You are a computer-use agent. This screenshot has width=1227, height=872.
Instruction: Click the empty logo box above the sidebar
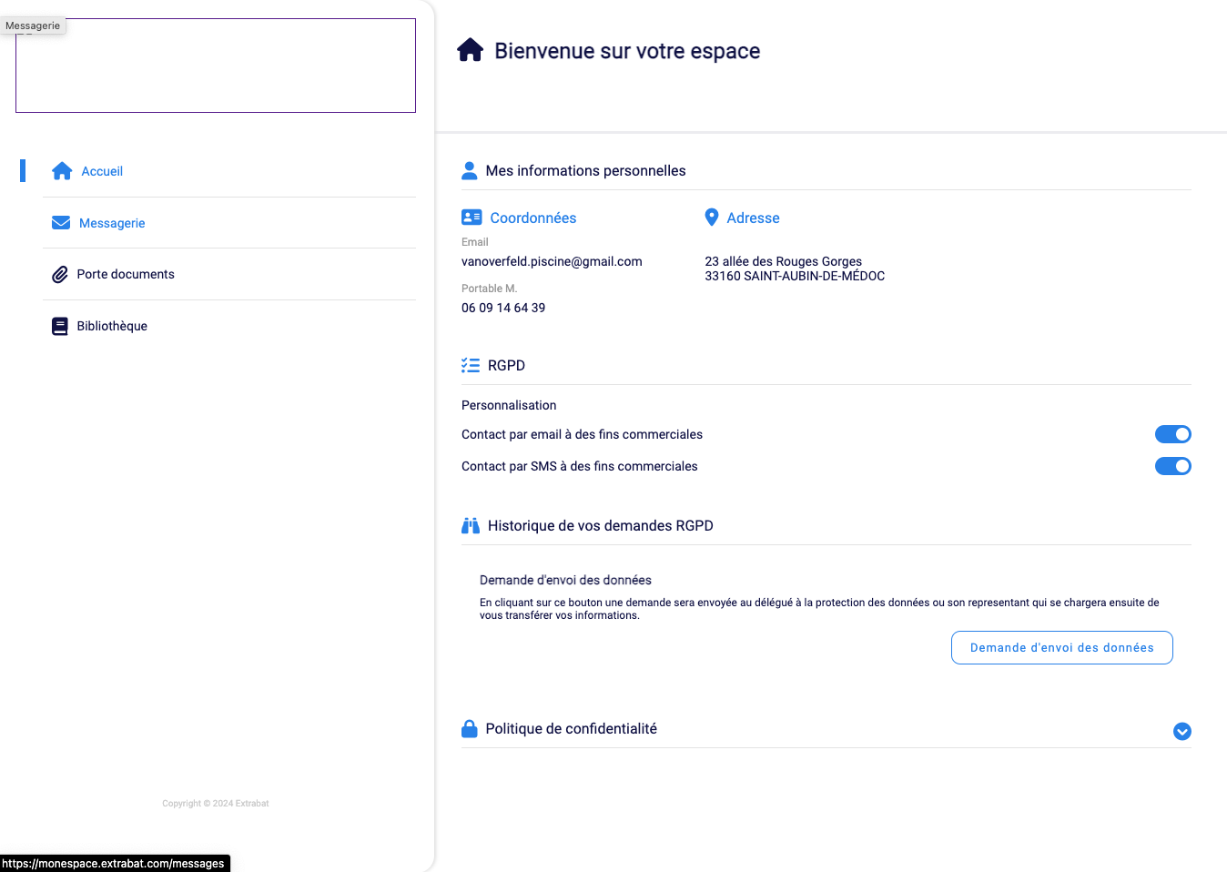pos(216,66)
